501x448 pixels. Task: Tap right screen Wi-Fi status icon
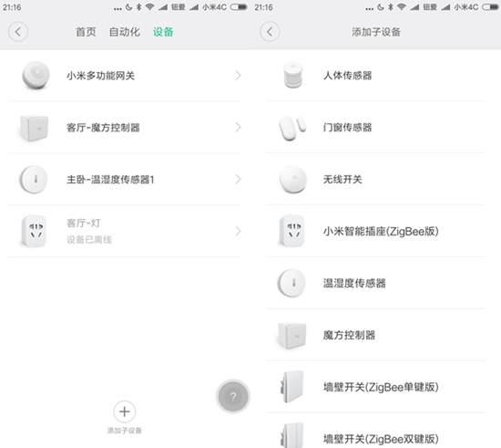[402, 7]
